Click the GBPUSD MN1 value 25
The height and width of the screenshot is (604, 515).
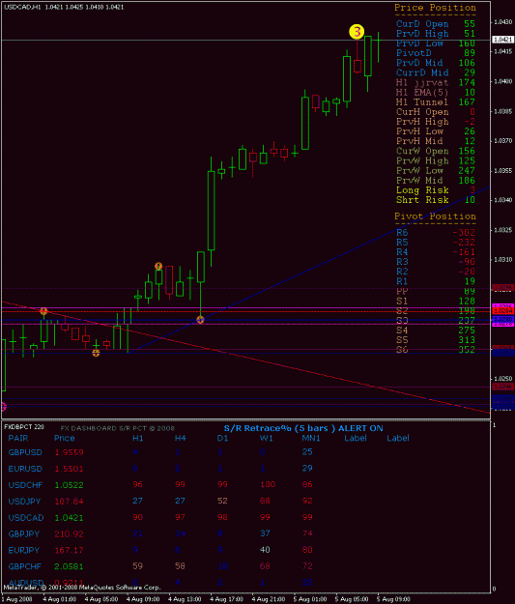click(307, 452)
